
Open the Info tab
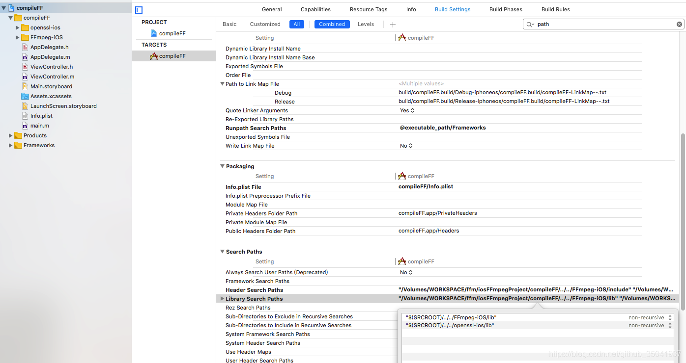[411, 9]
